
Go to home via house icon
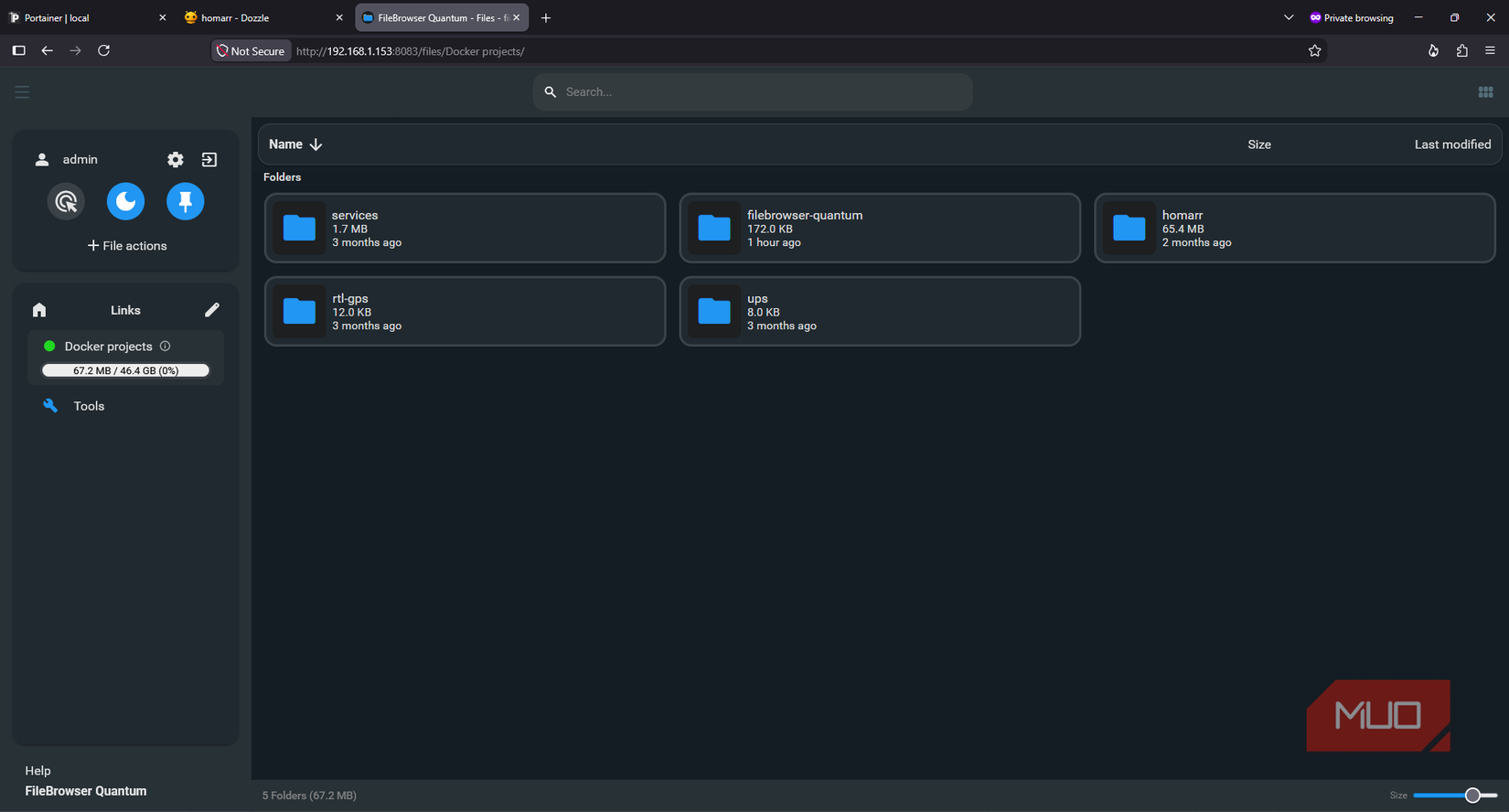[x=39, y=310]
